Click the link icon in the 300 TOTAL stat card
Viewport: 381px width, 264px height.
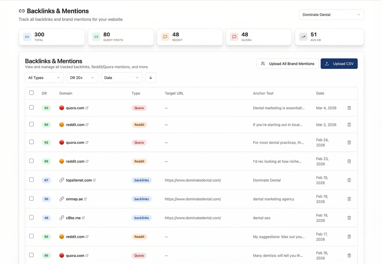[x=27, y=37]
